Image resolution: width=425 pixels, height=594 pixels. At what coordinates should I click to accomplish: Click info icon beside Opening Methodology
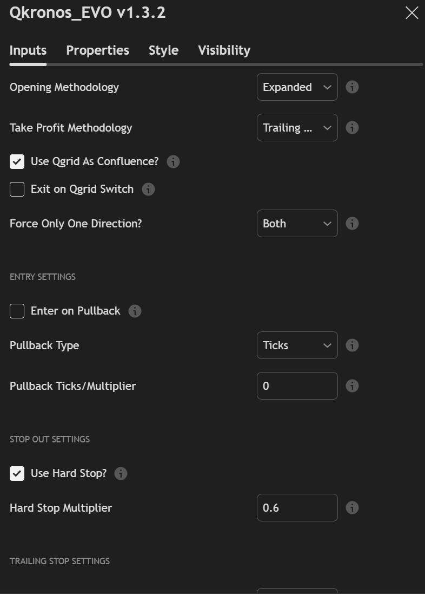pyautogui.click(x=352, y=87)
